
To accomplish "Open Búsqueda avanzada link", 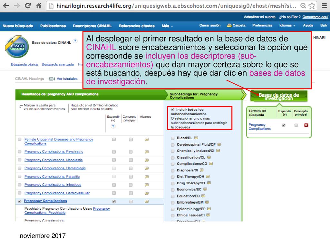I will pos(58,64).
